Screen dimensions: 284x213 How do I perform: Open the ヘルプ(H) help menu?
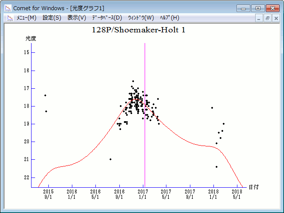[x=170, y=18]
